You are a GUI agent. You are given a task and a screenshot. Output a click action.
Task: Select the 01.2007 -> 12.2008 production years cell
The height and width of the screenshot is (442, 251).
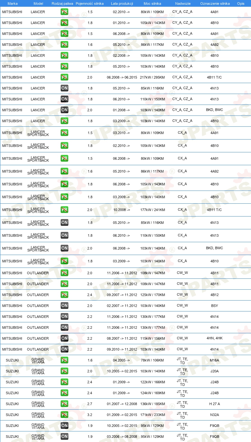coord(122,404)
